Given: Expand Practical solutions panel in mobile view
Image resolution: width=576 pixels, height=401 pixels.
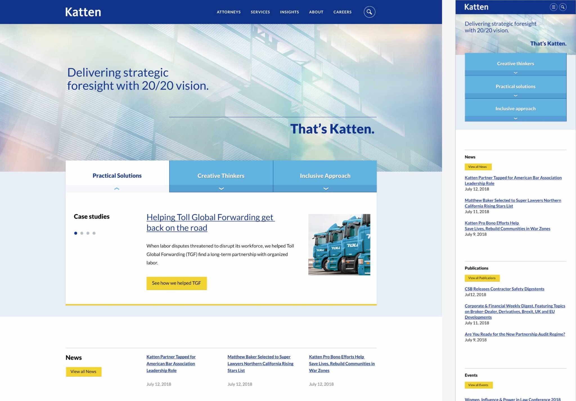Looking at the screenshot, I should [516, 87].
